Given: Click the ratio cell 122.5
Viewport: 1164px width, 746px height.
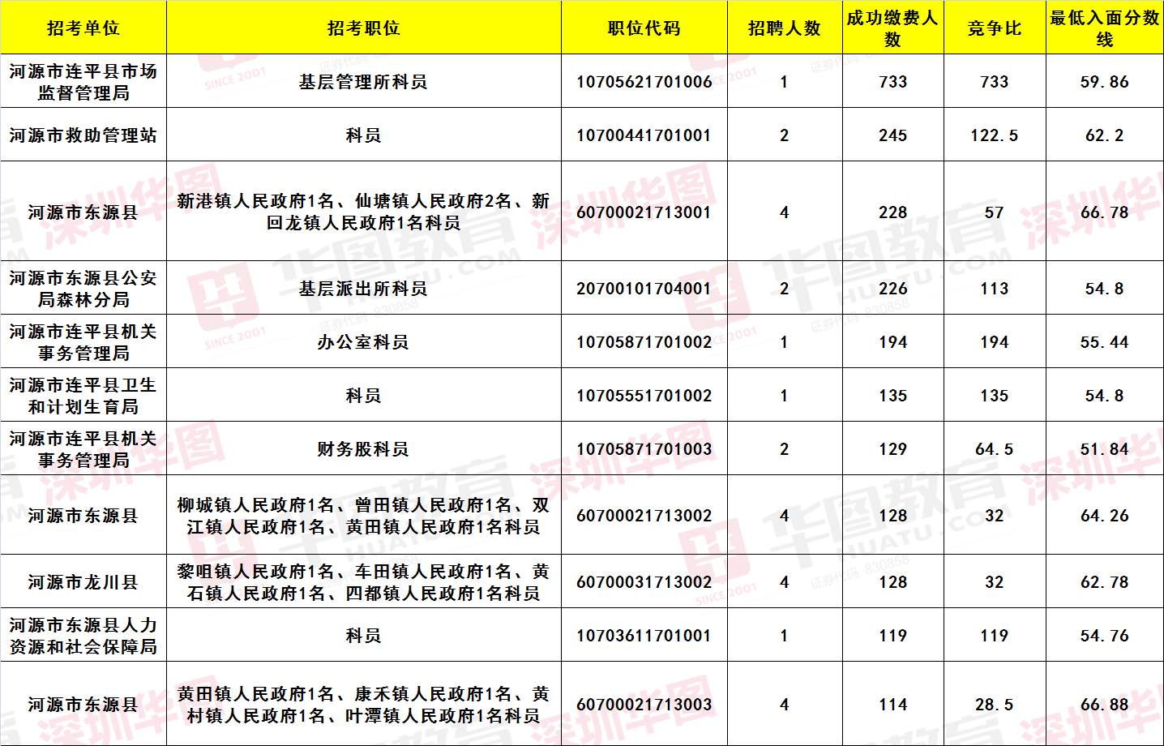Looking at the screenshot, I should click(x=995, y=135).
